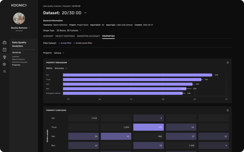Select the lightbulb analytics sidebar icon
The image size is (244, 152).
pos(5,57)
